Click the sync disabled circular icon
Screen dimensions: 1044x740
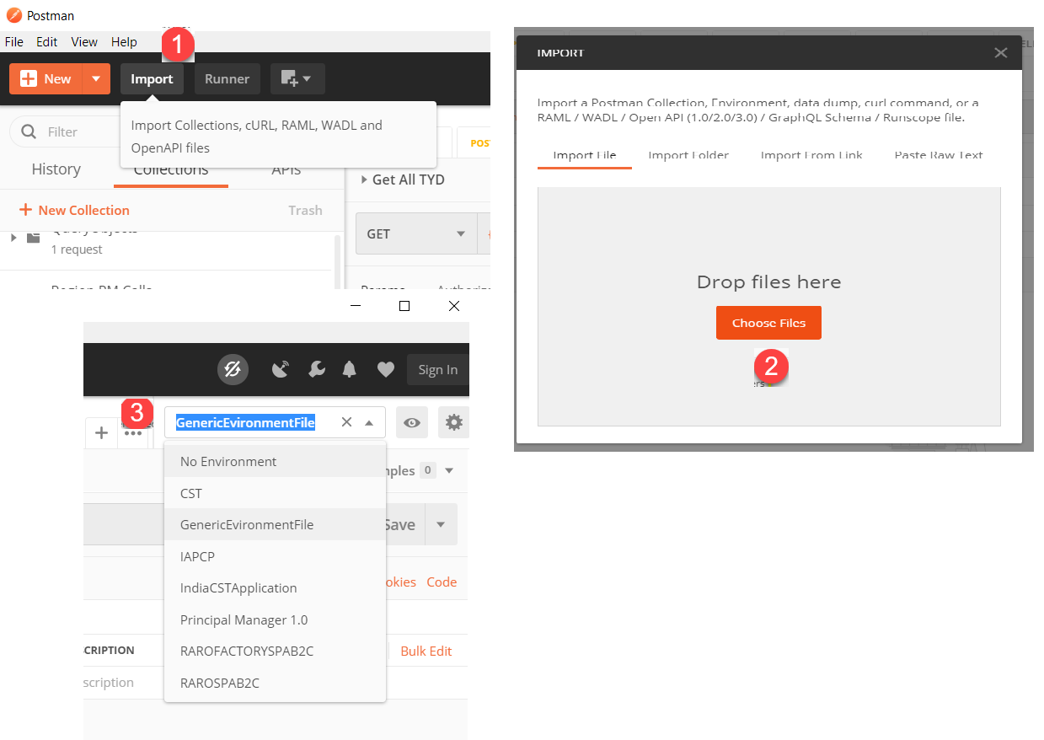(233, 369)
